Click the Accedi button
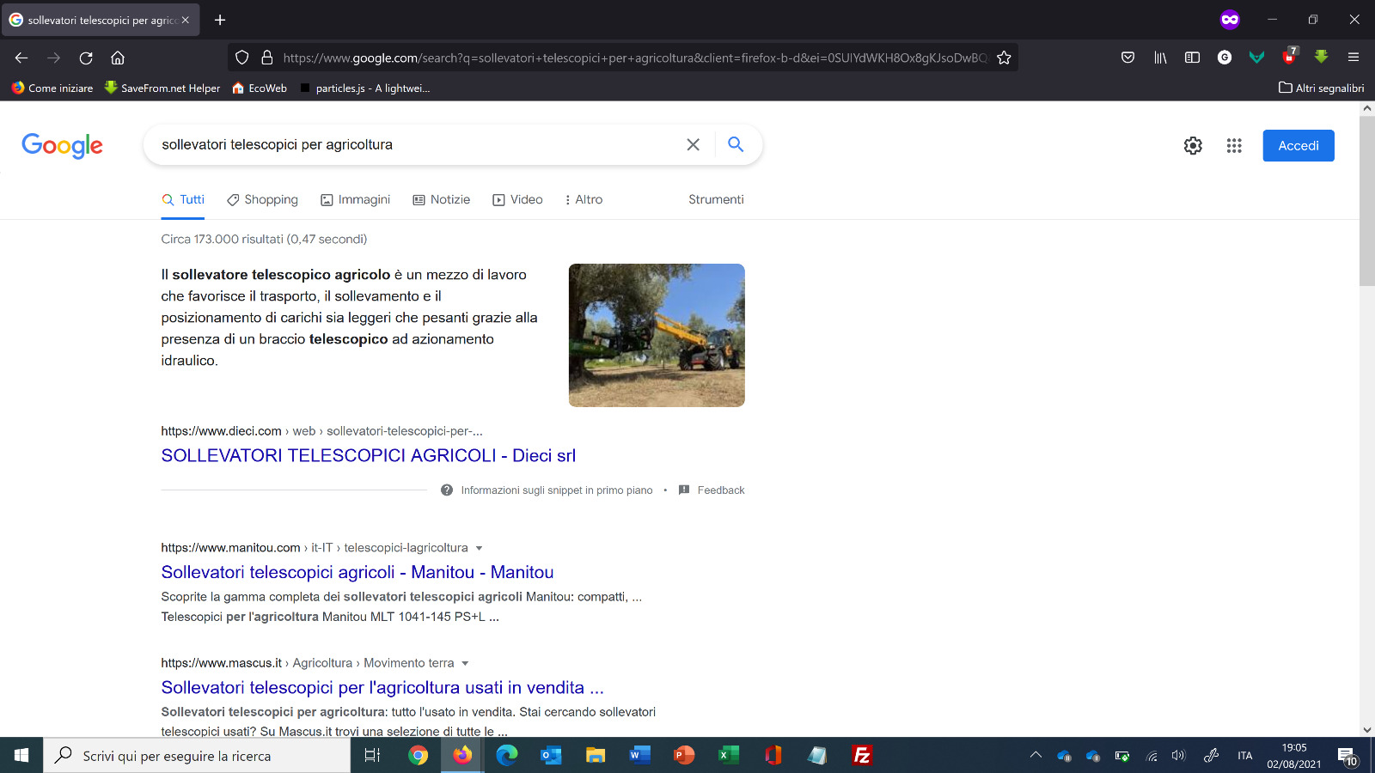Viewport: 1375px width, 773px height. point(1298,145)
